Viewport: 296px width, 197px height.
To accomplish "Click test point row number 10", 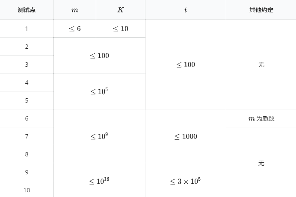I will click(27, 190).
